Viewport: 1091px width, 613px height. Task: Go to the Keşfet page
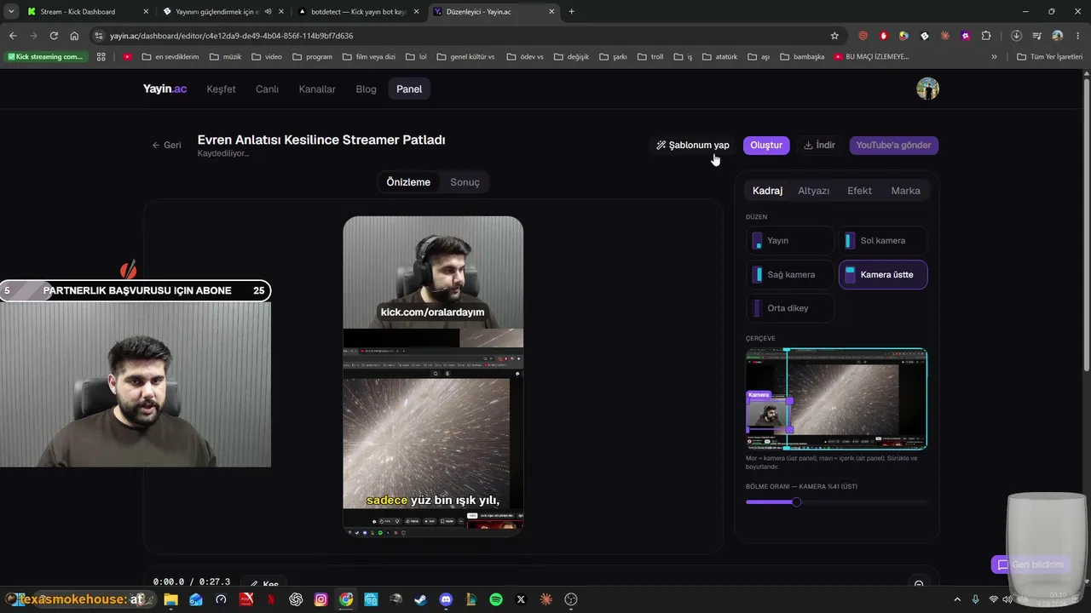tap(222, 89)
